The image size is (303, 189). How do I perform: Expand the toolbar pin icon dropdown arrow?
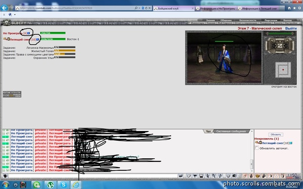click(x=15, y=15)
